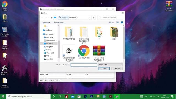Select 'Este equipo' in the navigation pane
Screen dimensions: 176x99
pyautogui.click(x=49, y=34)
